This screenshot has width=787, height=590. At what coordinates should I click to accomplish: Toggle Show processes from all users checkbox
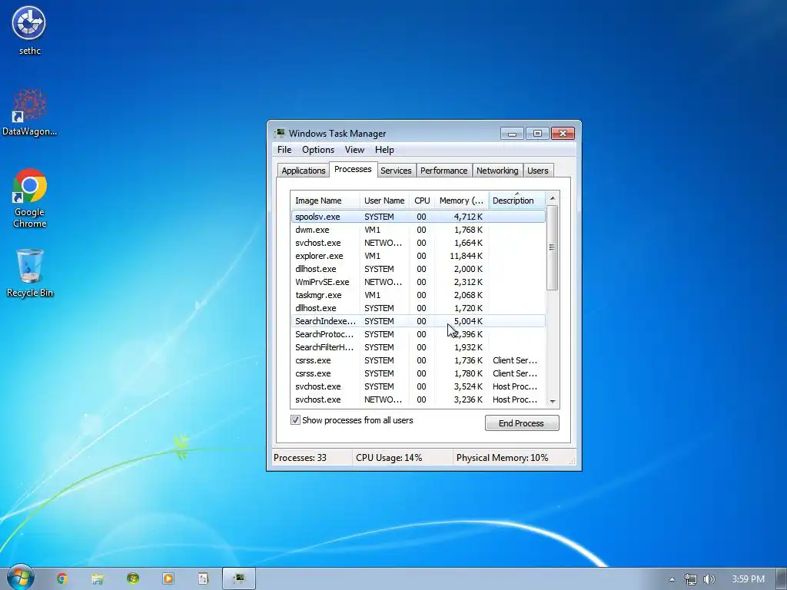[295, 420]
